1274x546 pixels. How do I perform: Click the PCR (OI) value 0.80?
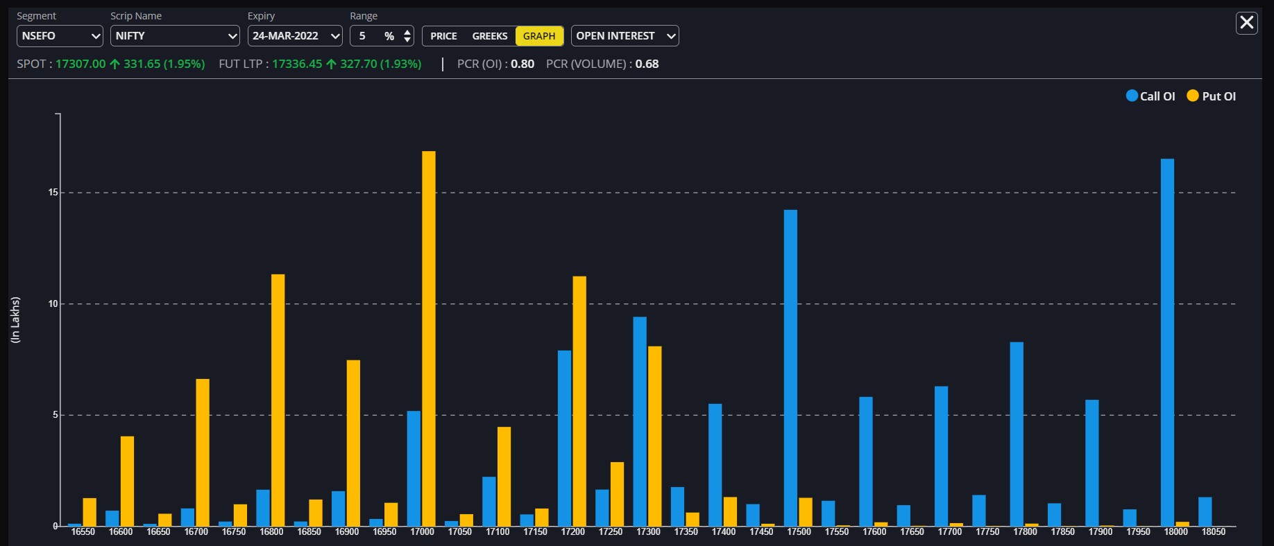(x=523, y=64)
